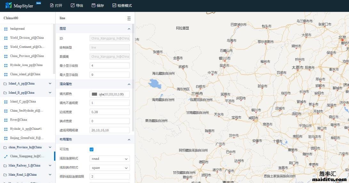Collapse the 渲染属性 section
Image resolution: width=349 pixels, height=183 pixels.
click(x=129, y=84)
